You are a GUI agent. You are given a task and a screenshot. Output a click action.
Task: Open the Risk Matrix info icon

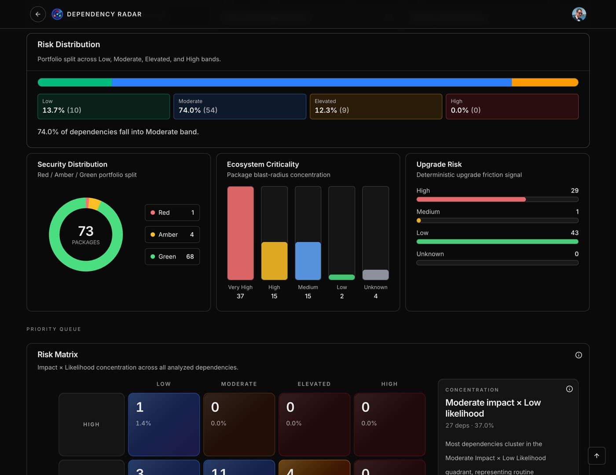(x=579, y=354)
